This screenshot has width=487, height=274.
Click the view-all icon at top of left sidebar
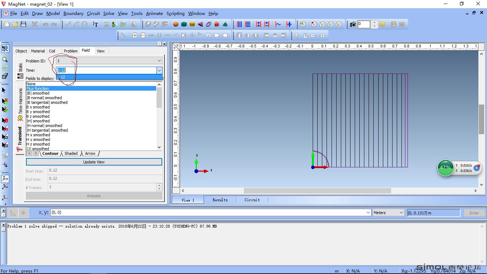(x=5, y=48)
